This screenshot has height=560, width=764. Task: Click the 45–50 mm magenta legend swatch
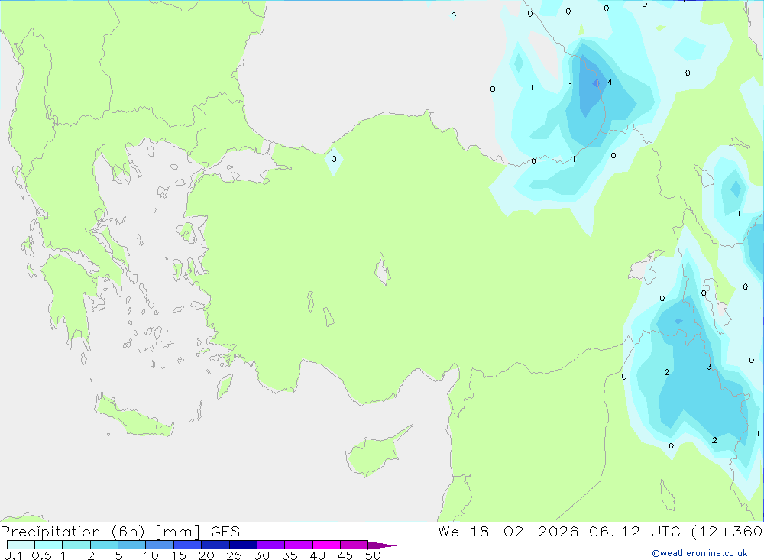(x=354, y=545)
